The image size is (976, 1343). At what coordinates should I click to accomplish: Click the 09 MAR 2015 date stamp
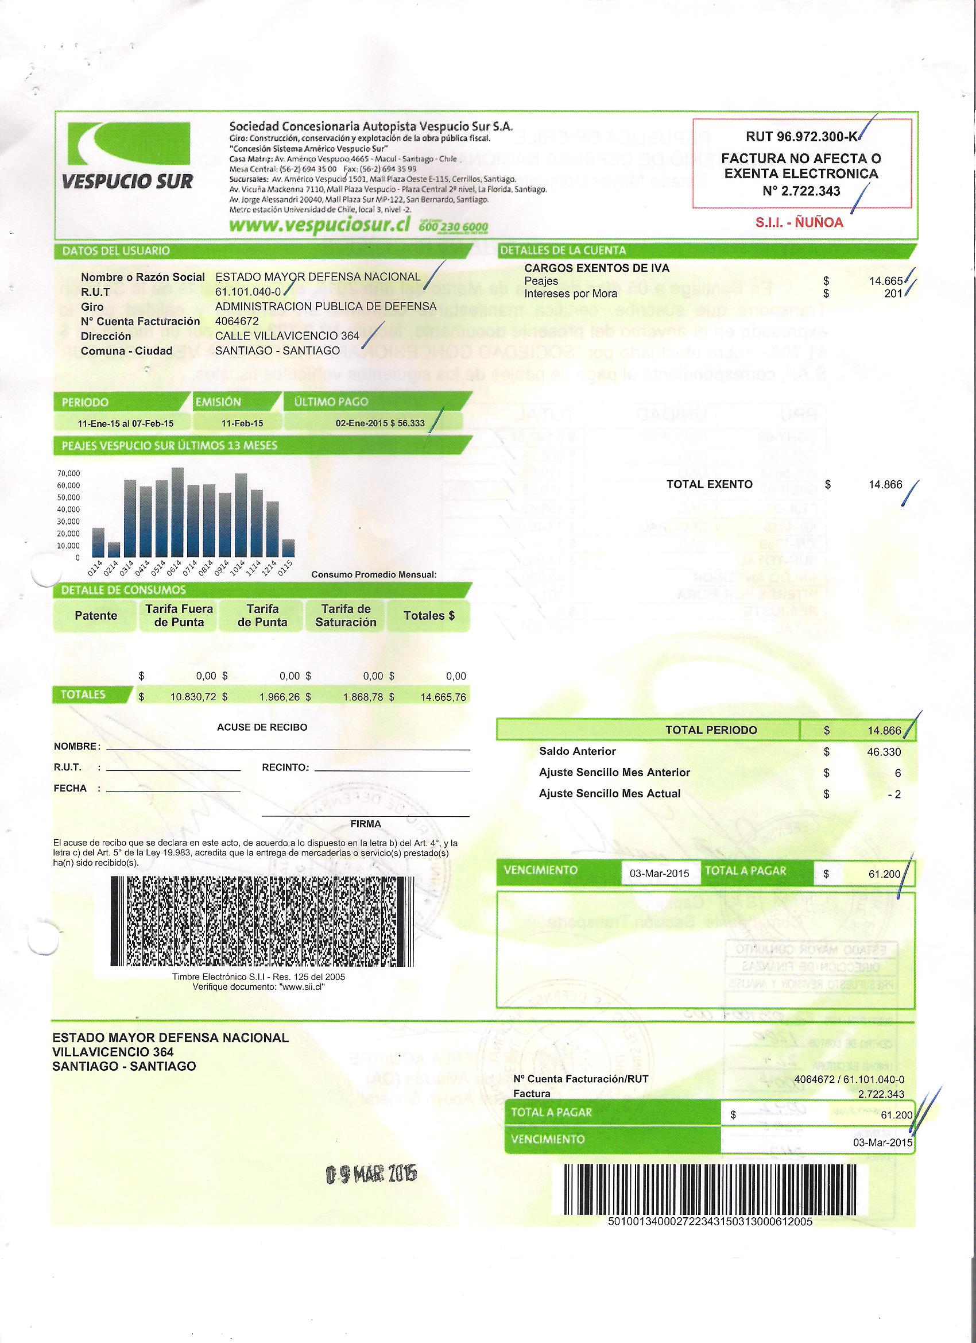coord(371,1173)
